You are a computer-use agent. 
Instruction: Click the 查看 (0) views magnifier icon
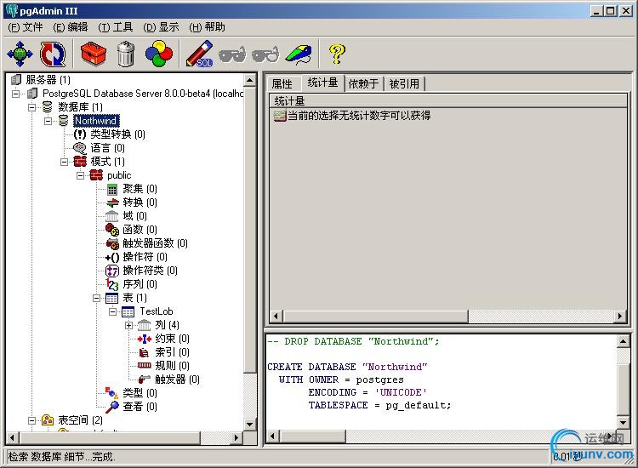[x=112, y=407]
